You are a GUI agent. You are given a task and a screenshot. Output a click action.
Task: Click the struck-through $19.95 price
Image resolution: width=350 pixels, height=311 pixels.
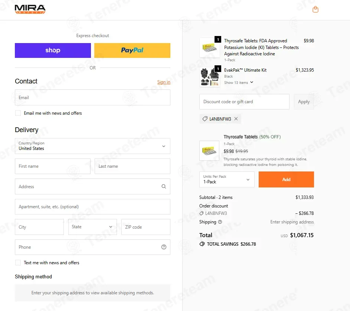click(242, 151)
